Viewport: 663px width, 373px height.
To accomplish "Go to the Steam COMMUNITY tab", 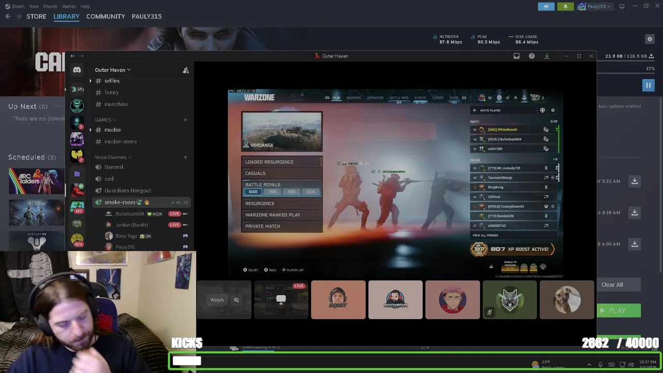I will tap(106, 16).
